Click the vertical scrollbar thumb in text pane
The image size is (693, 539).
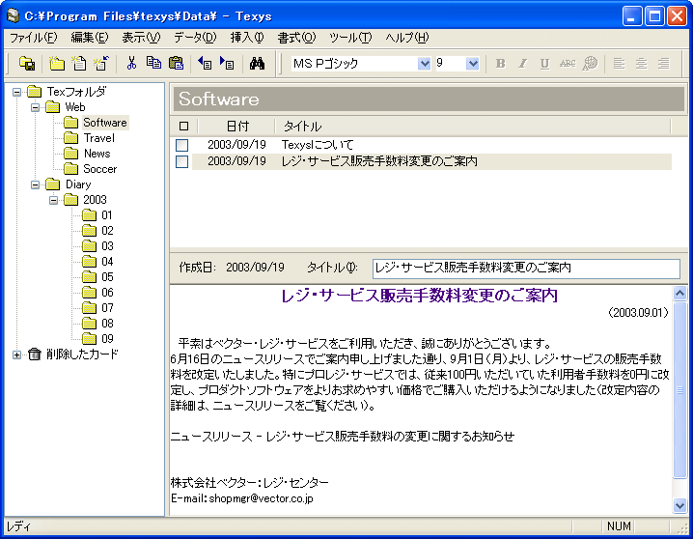pos(679,390)
